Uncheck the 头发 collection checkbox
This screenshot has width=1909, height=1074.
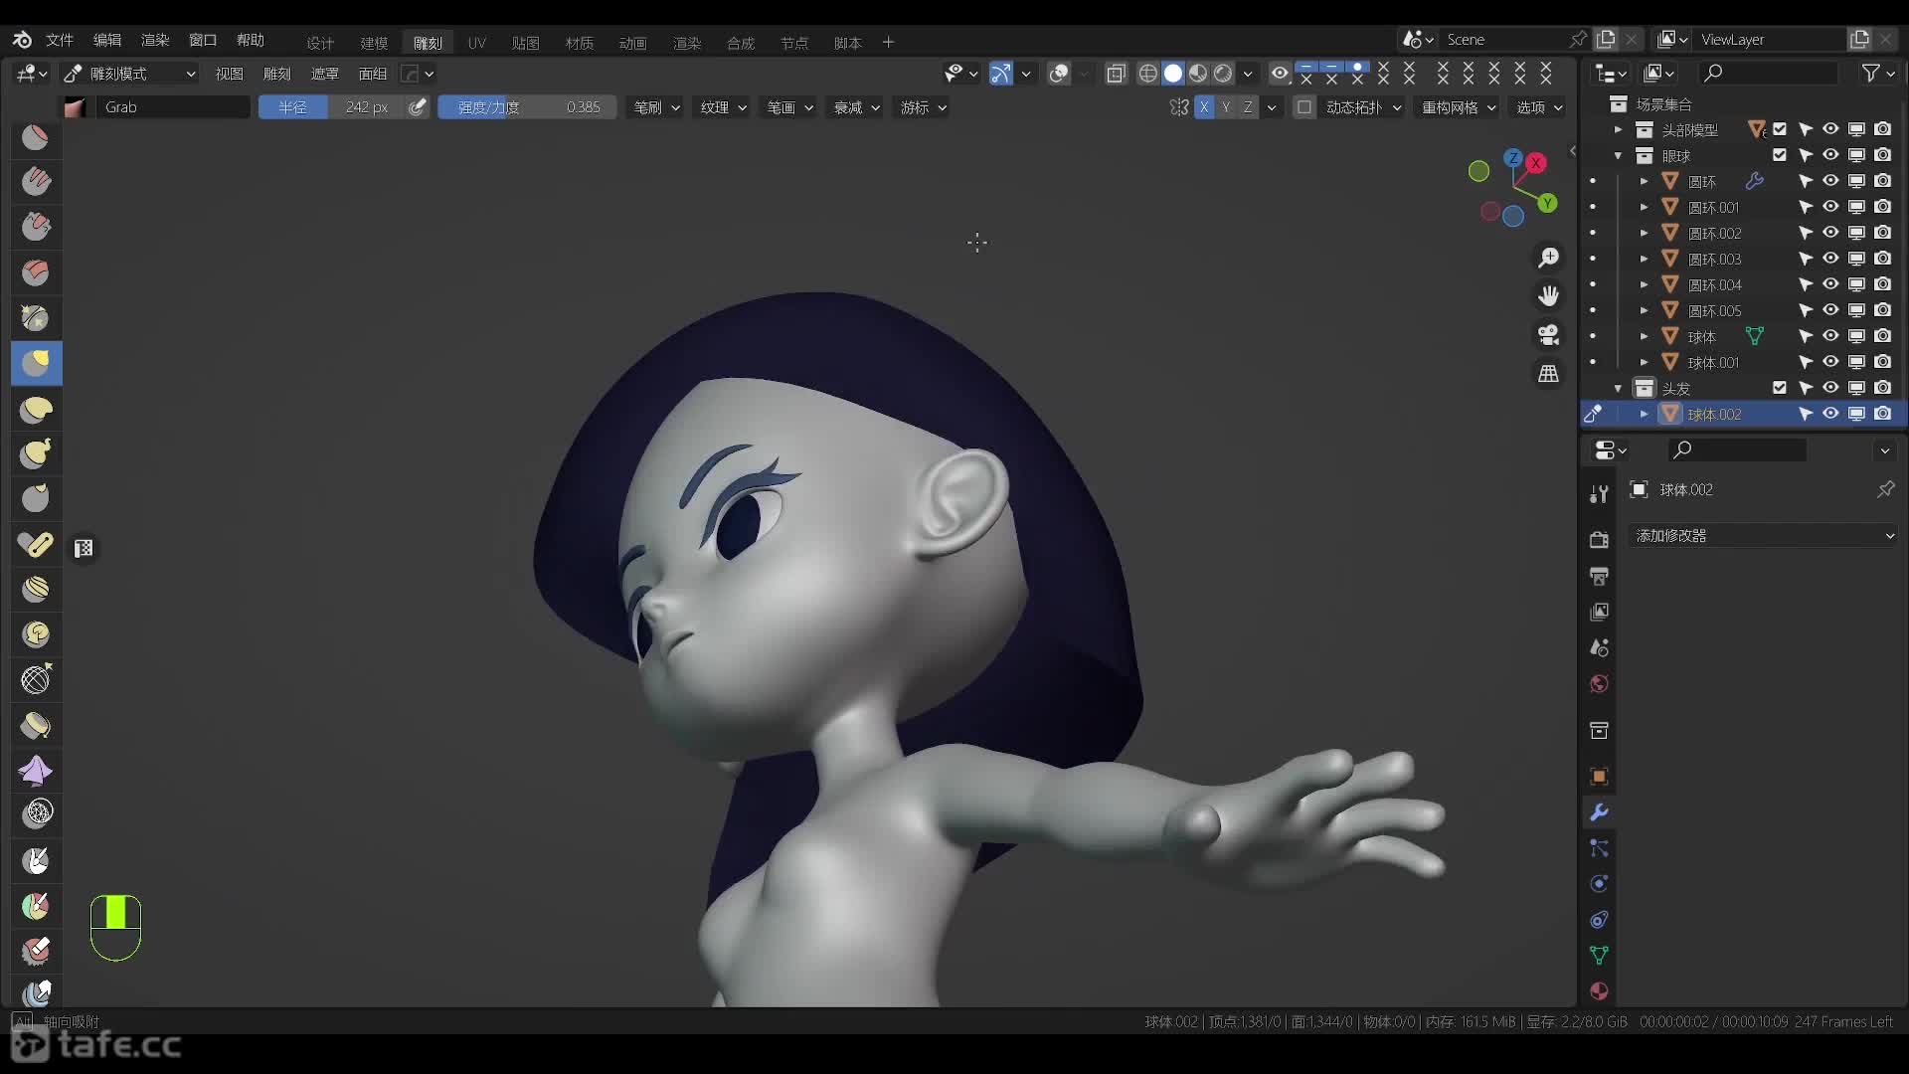tap(1780, 388)
